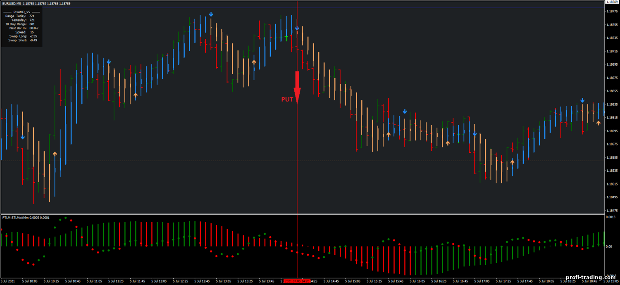Click the blue down arrow near 18:45
Image resolution: width=620 pixels, height=285 pixels.
tap(582, 100)
